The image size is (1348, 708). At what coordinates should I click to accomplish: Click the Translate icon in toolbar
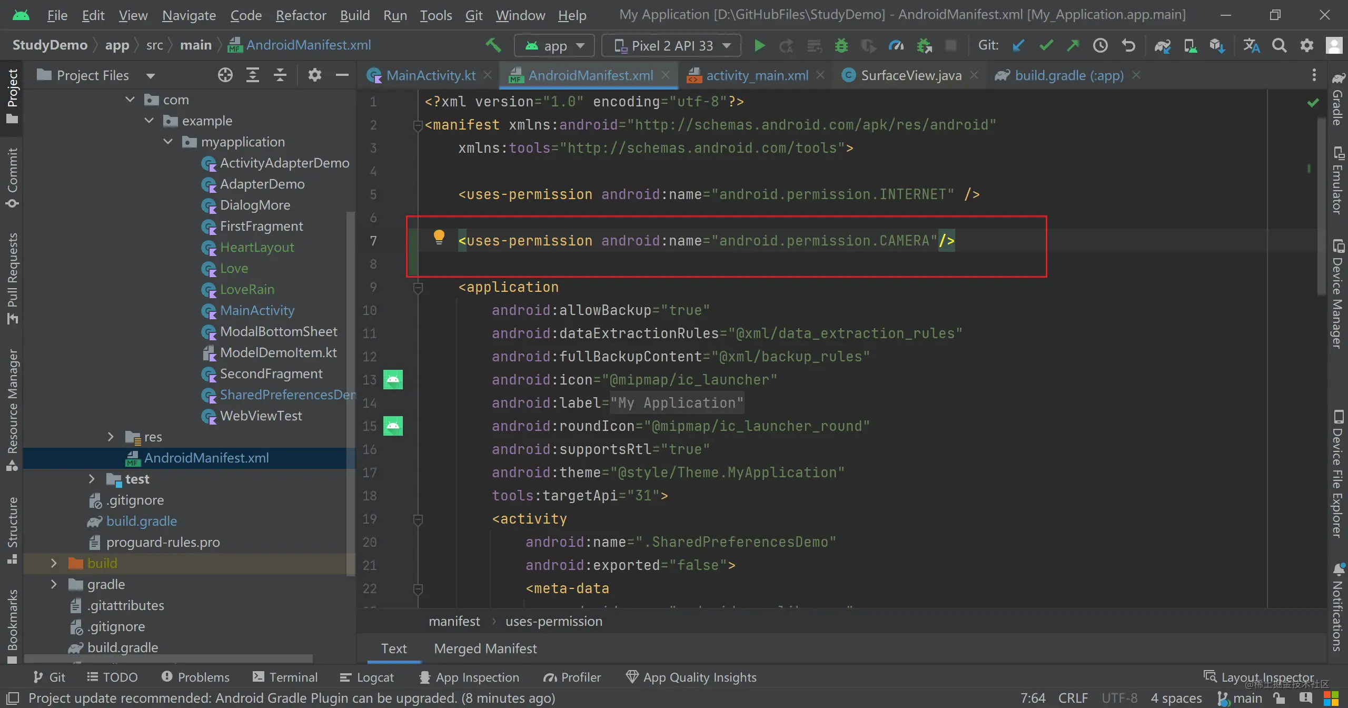[x=1252, y=46]
